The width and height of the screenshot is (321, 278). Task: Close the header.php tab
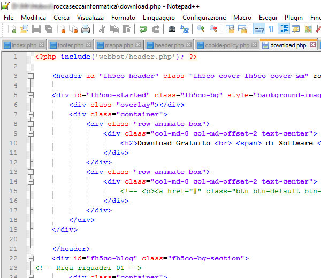(x=189, y=44)
